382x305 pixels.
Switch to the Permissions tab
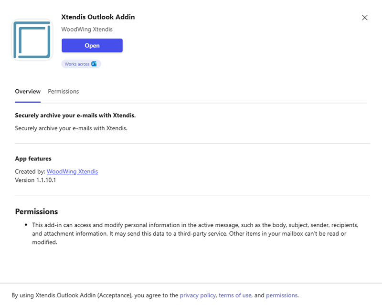[63, 91]
